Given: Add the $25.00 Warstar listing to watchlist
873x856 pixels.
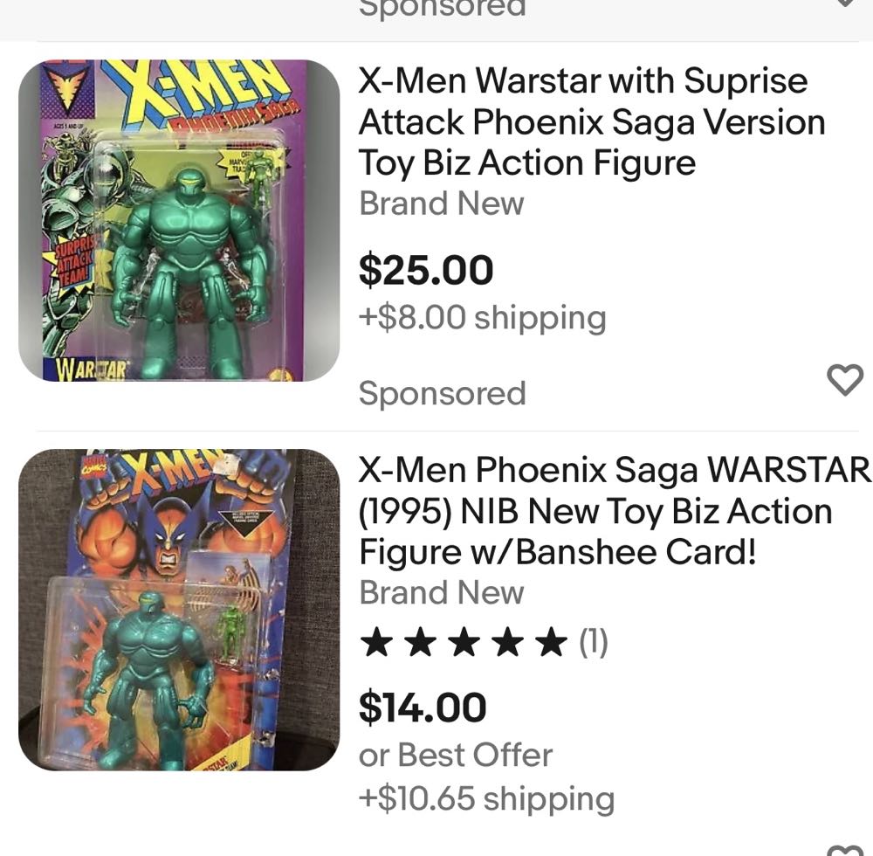Looking at the screenshot, I should click(843, 380).
